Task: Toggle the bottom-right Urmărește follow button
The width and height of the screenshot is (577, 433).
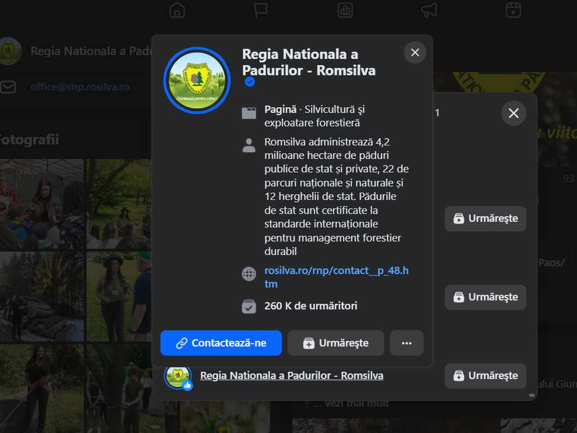Action: [x=485, y=376]
